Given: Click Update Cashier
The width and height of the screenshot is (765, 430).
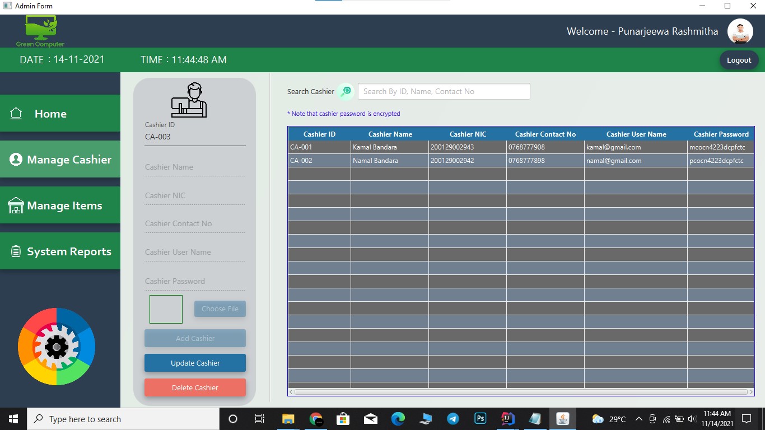Looking at the screenshot, I should 195,363.
